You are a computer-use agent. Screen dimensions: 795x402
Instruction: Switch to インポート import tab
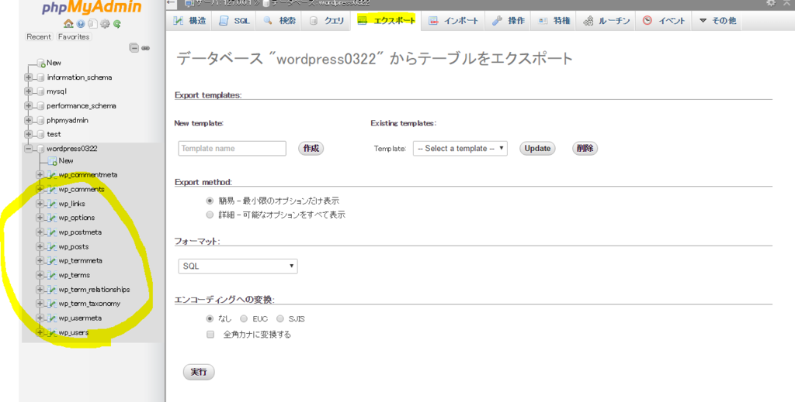pyautogui.click(x=453, y=21)
